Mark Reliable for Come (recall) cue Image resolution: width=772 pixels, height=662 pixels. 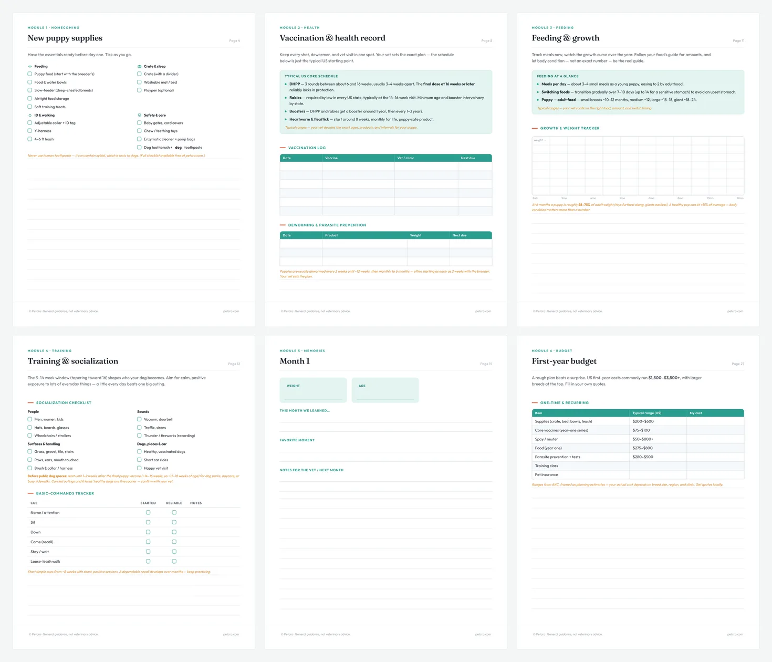click(174, 542)
